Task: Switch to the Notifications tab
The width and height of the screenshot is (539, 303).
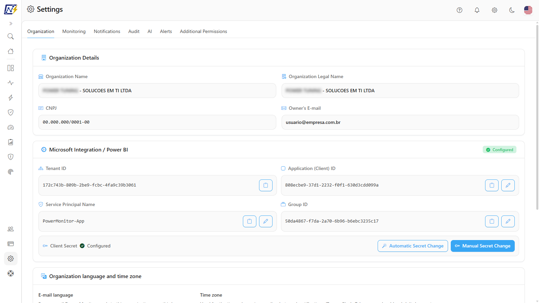Action: click(107, 31)
